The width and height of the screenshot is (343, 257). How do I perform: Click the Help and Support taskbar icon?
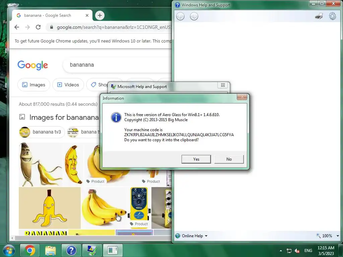71,250
